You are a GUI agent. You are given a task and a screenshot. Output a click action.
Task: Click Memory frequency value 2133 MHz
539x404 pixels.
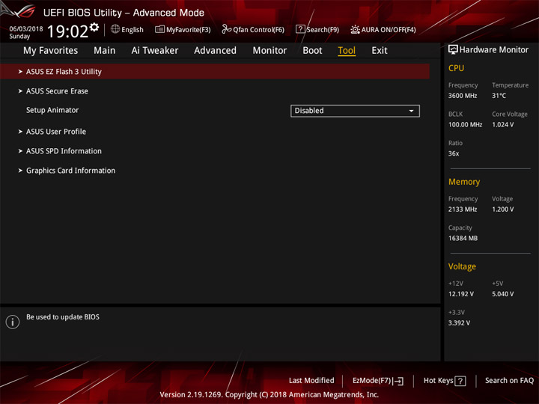point(463,209)
